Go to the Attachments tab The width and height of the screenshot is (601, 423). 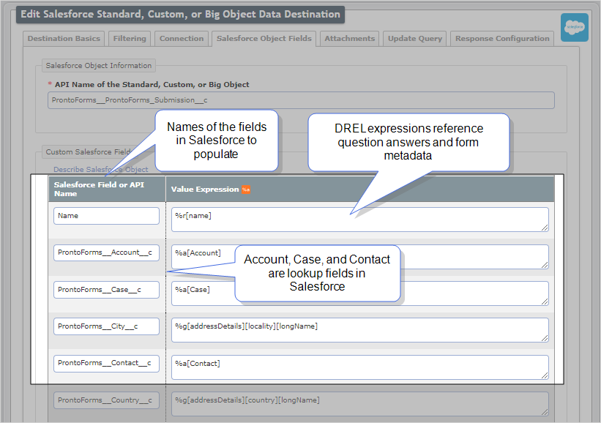pyautogui.click(x=350, y=38)
